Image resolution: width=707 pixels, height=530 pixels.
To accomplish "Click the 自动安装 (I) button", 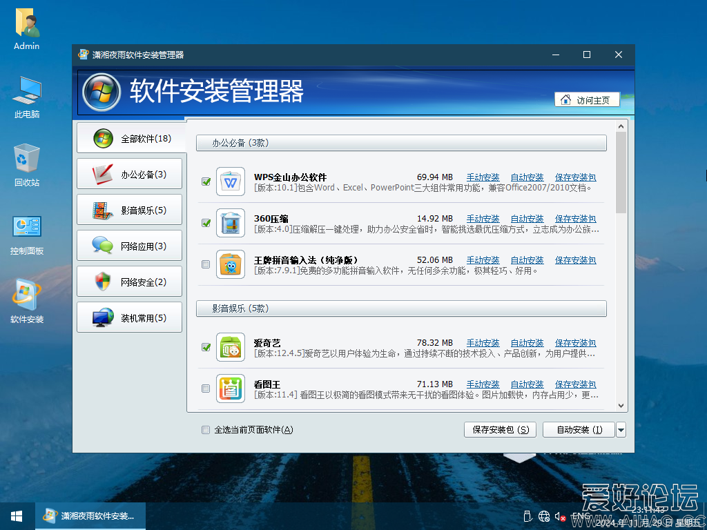I will 579,430.
